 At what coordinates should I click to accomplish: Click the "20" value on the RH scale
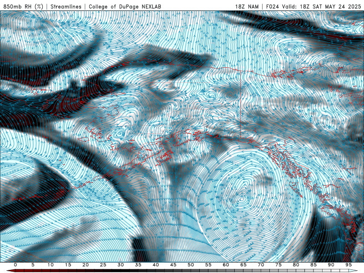pos(86,265)
